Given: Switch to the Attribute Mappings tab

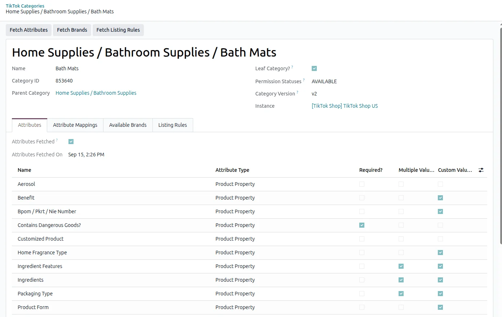Looking at the screenshot, I should click(75, 125).
